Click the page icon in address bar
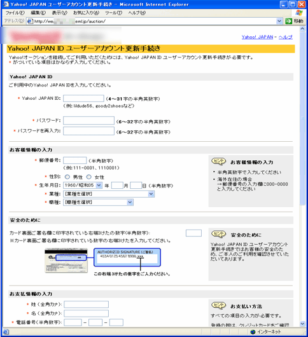This screenshot has height=337, width=308. pyautogui.click(x=30, y=21)
